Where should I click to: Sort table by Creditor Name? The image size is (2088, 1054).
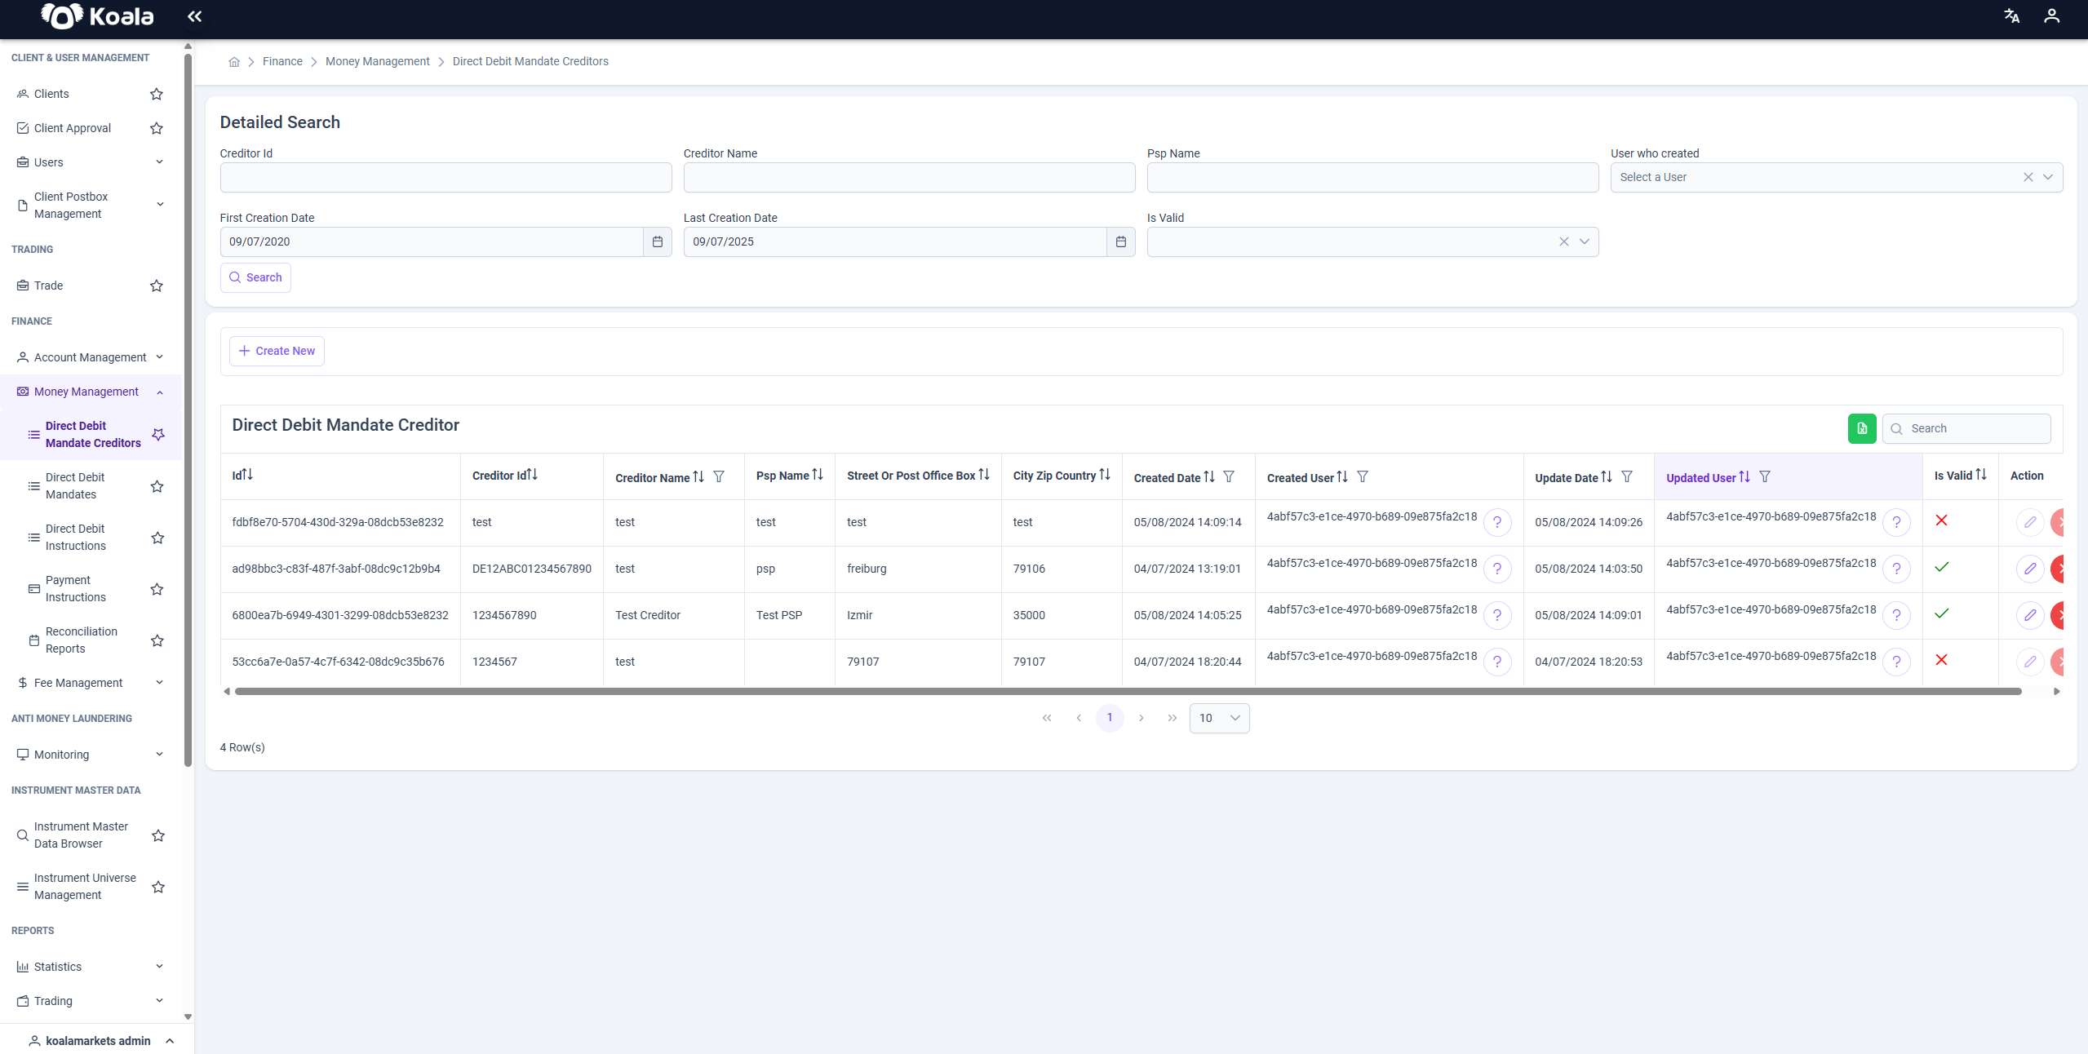tap(698, 476)
